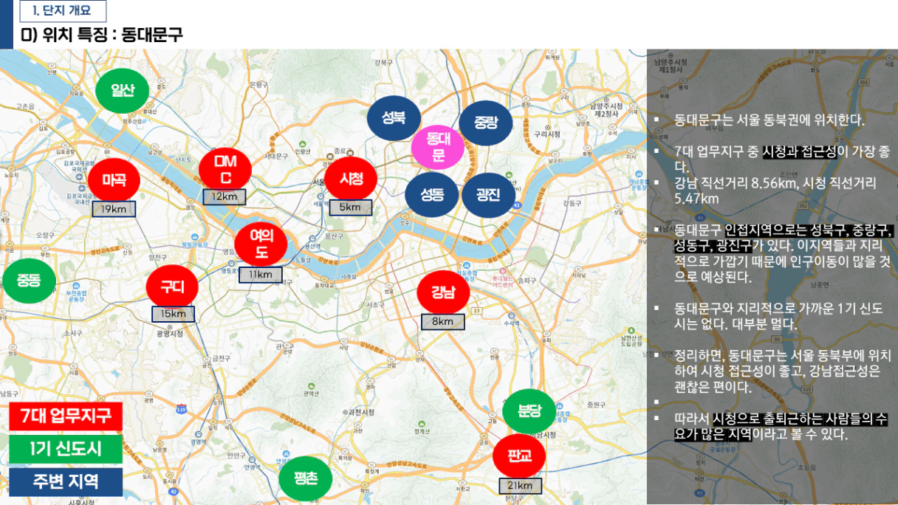Click the red 판교 circle marker
The height and width of the screenshot is (505, 898).
(519, 456)
